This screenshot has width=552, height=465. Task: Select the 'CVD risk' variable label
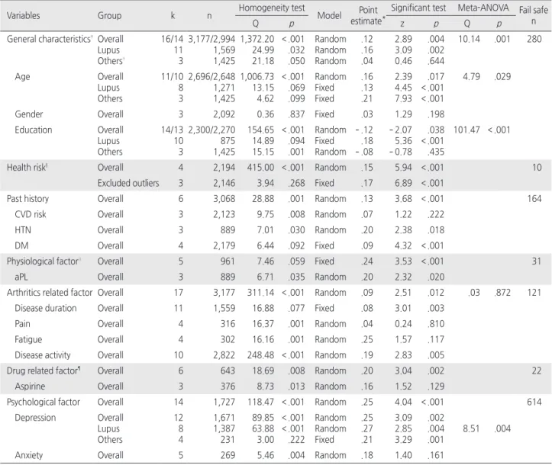(31, 214)
